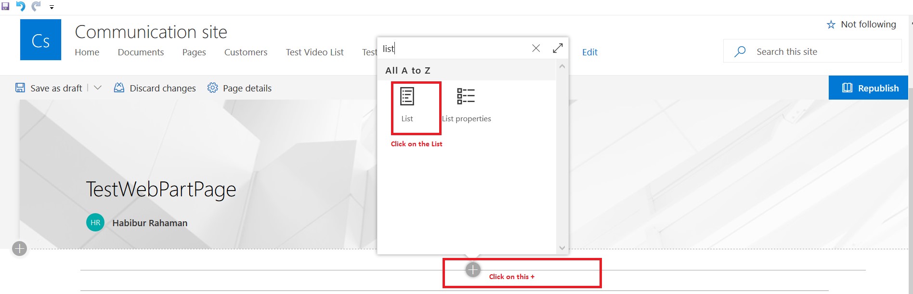Open the Test Video List navigation link
913x294 pixels.
(x=314, y=52)
